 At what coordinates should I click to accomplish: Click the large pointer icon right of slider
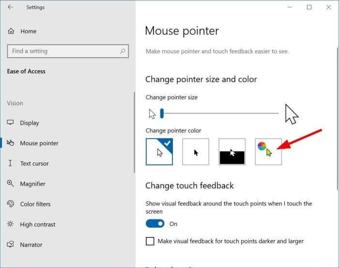(292, 114)
